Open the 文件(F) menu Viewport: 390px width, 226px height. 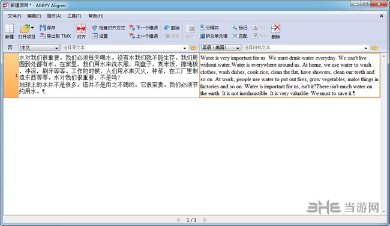pos(14,16)
